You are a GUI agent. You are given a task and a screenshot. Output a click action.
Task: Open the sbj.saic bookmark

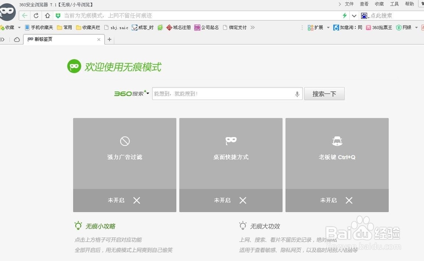116,27
